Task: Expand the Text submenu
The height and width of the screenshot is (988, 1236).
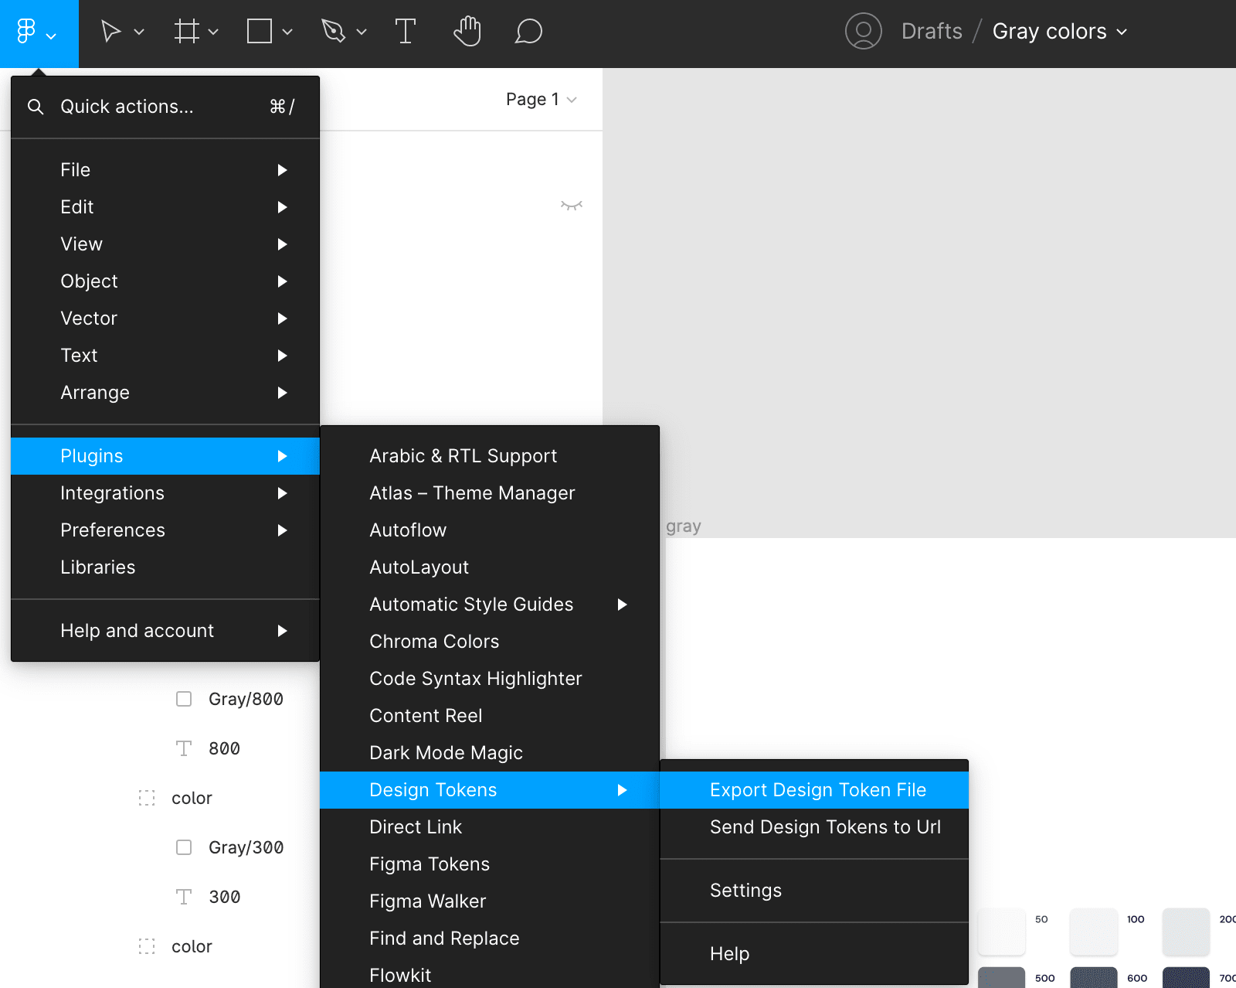Action: click(165, 356)
